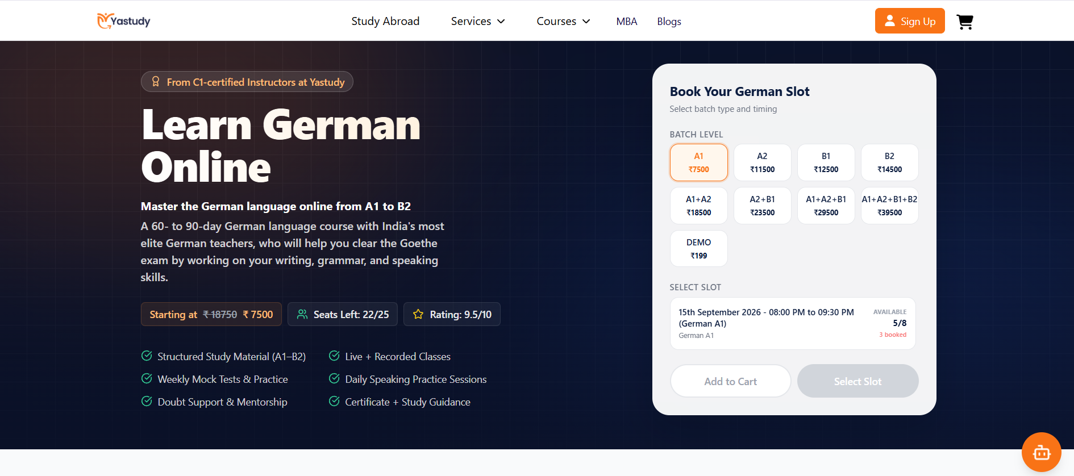1074x476 pixels.
Task: Click checkmark beside Structured Study Material
Action: point(147,356)
